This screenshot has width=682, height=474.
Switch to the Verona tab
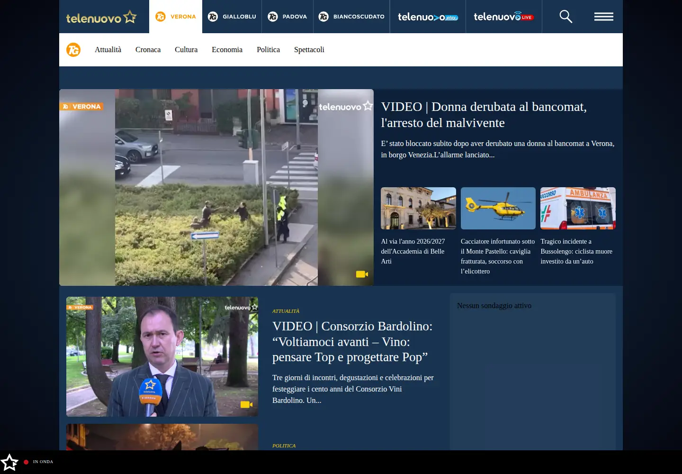click(176, 17)
